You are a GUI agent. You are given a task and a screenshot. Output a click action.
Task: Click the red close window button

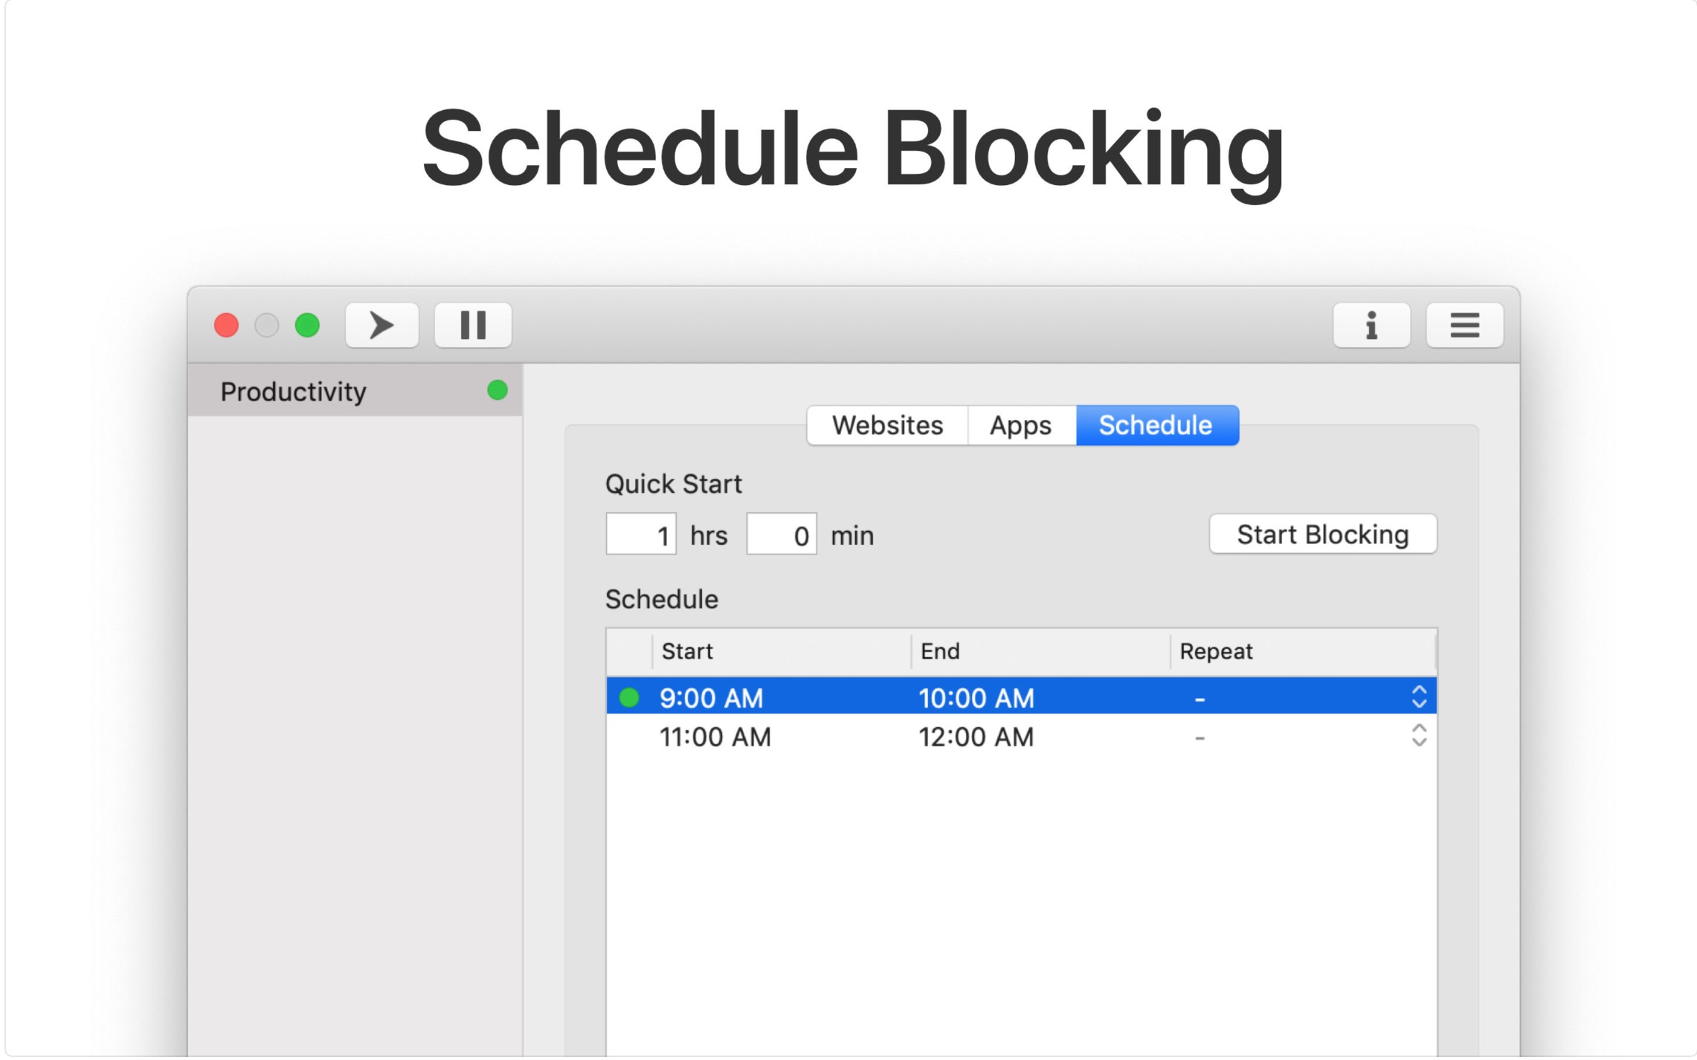pyautogui.click(x=226, y=325)
